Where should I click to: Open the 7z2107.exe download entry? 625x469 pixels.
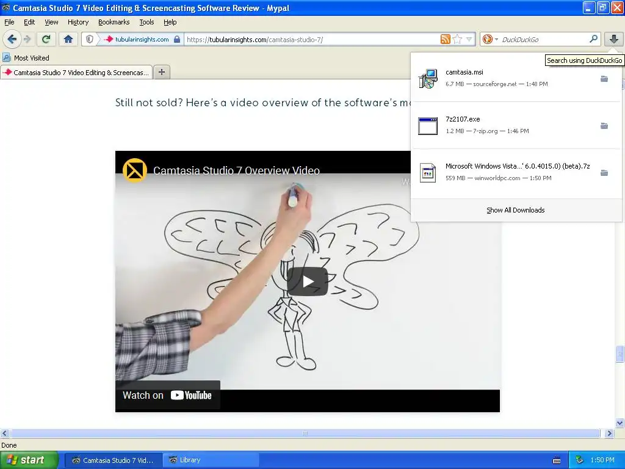(x=516, y=125)
